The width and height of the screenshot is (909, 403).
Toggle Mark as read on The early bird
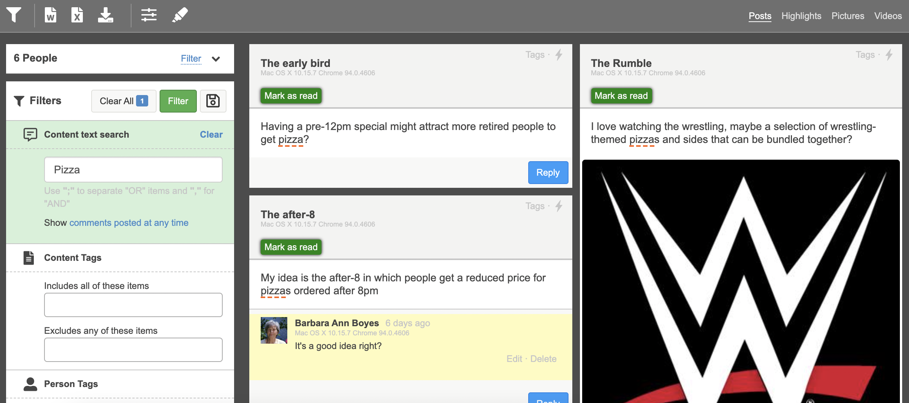pyautogui.click(x=291, y=96)
